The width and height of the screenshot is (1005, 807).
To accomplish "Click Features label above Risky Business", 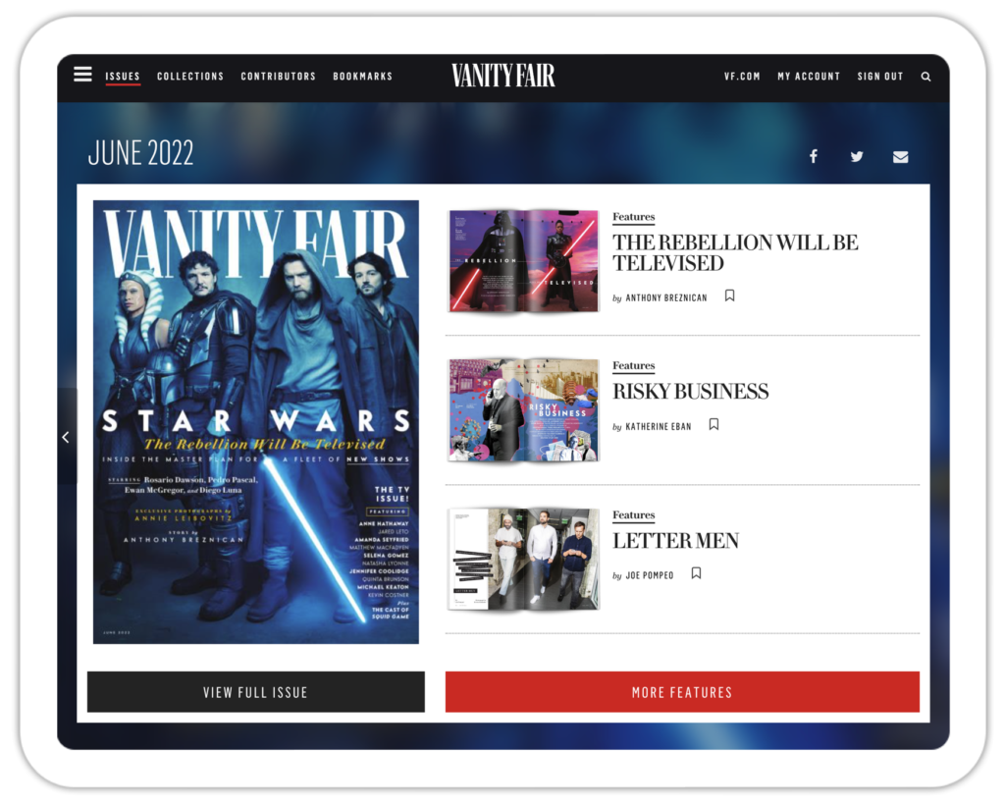I will point(634,365).
